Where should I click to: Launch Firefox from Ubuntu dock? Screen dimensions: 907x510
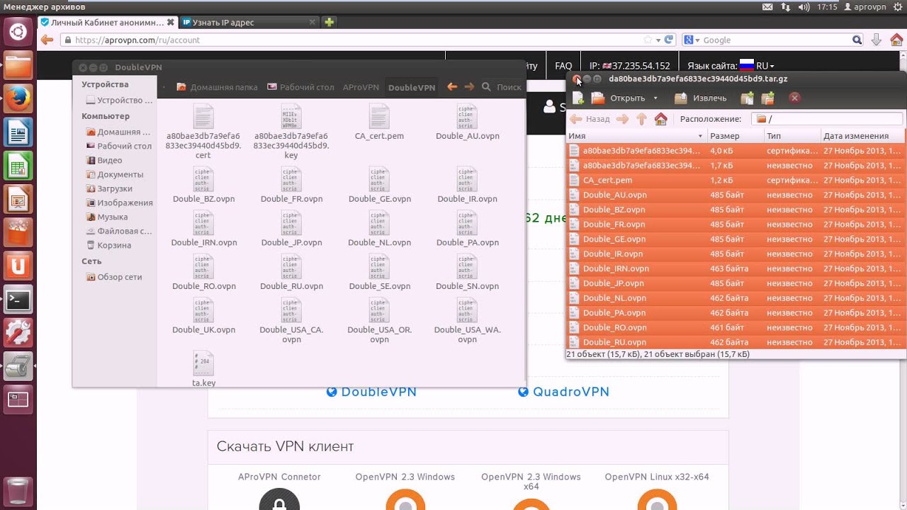pos(18,98)
